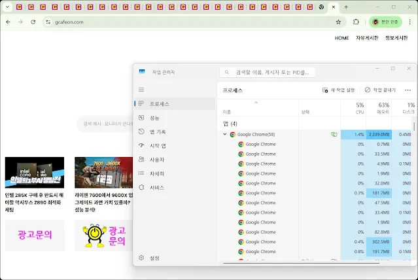Click Chrome's forward navigation arrow

(20, 22)
